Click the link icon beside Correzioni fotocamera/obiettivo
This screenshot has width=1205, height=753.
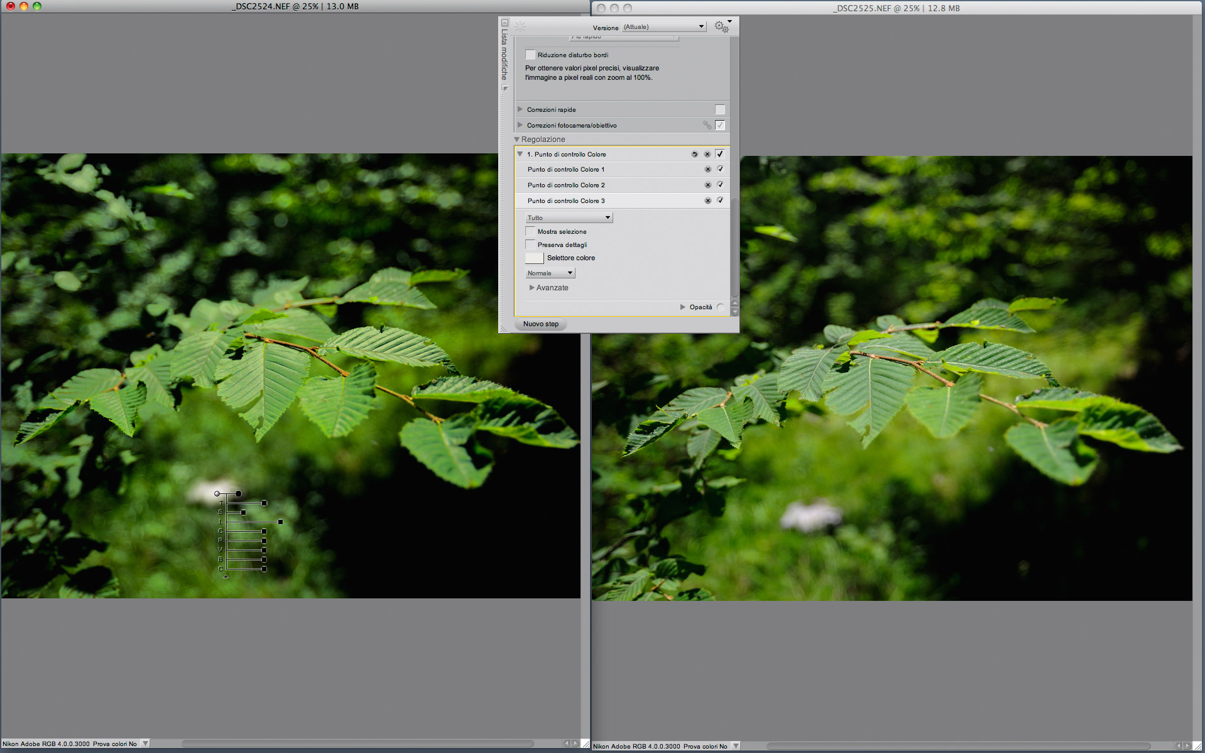[707, 125]
